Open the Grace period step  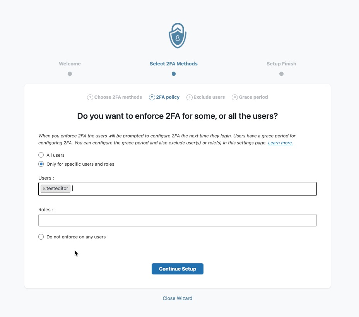click(x=253, y=97)
